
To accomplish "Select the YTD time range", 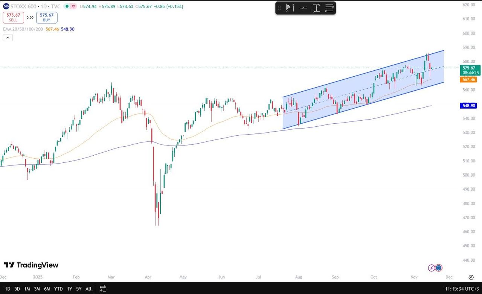I will point(58,289).
